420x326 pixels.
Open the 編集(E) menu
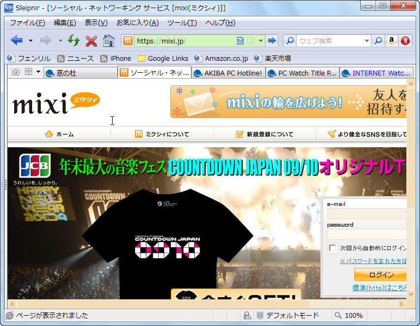(65, 23)
